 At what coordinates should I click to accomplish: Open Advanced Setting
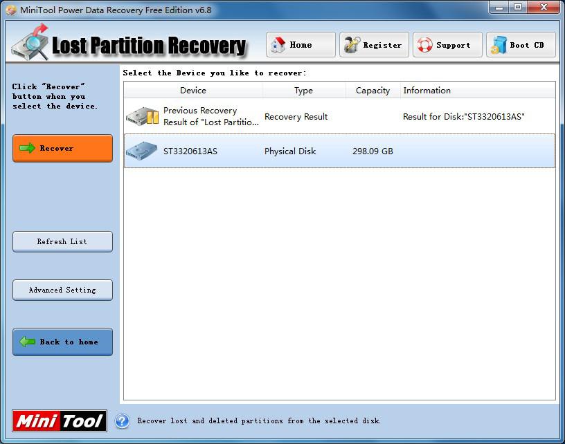pos(62,290)
